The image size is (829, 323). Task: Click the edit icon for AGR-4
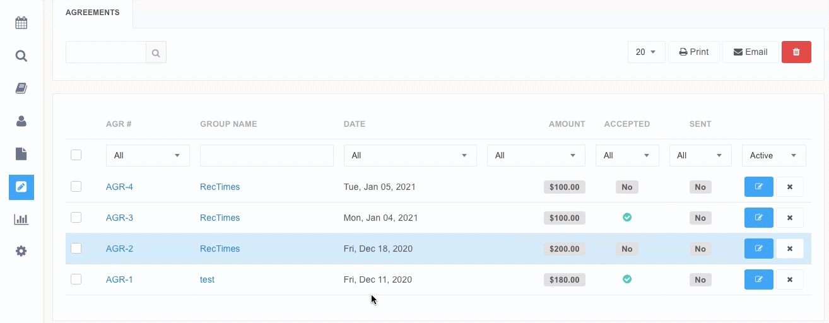pos(758,187)
